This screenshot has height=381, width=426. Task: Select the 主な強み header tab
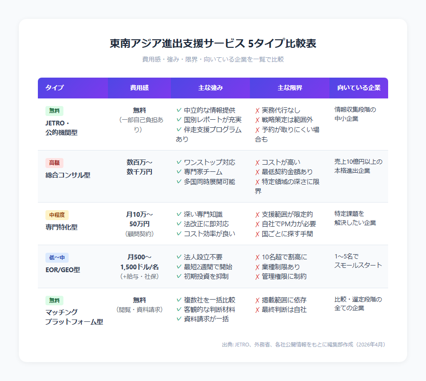[211, 88]
